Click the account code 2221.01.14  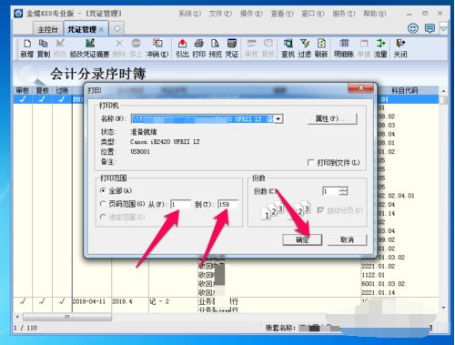click(x=378, y=292)
